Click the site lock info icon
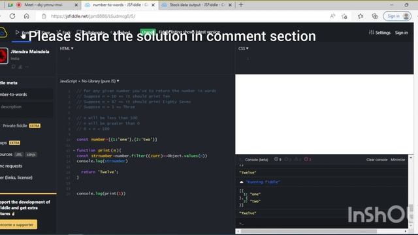Image resolution: width=418 pixels, height=235 pixels. (44, 16)
